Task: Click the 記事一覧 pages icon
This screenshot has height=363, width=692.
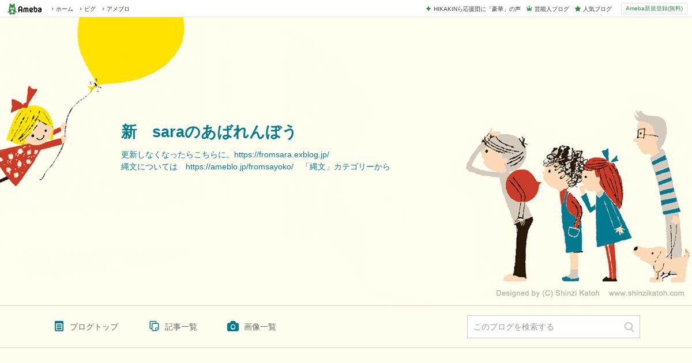Action: (154, 326)
